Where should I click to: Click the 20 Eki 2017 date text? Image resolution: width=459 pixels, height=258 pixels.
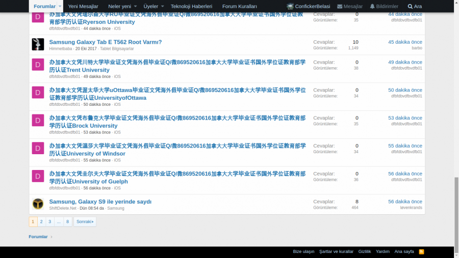[86, 49]
